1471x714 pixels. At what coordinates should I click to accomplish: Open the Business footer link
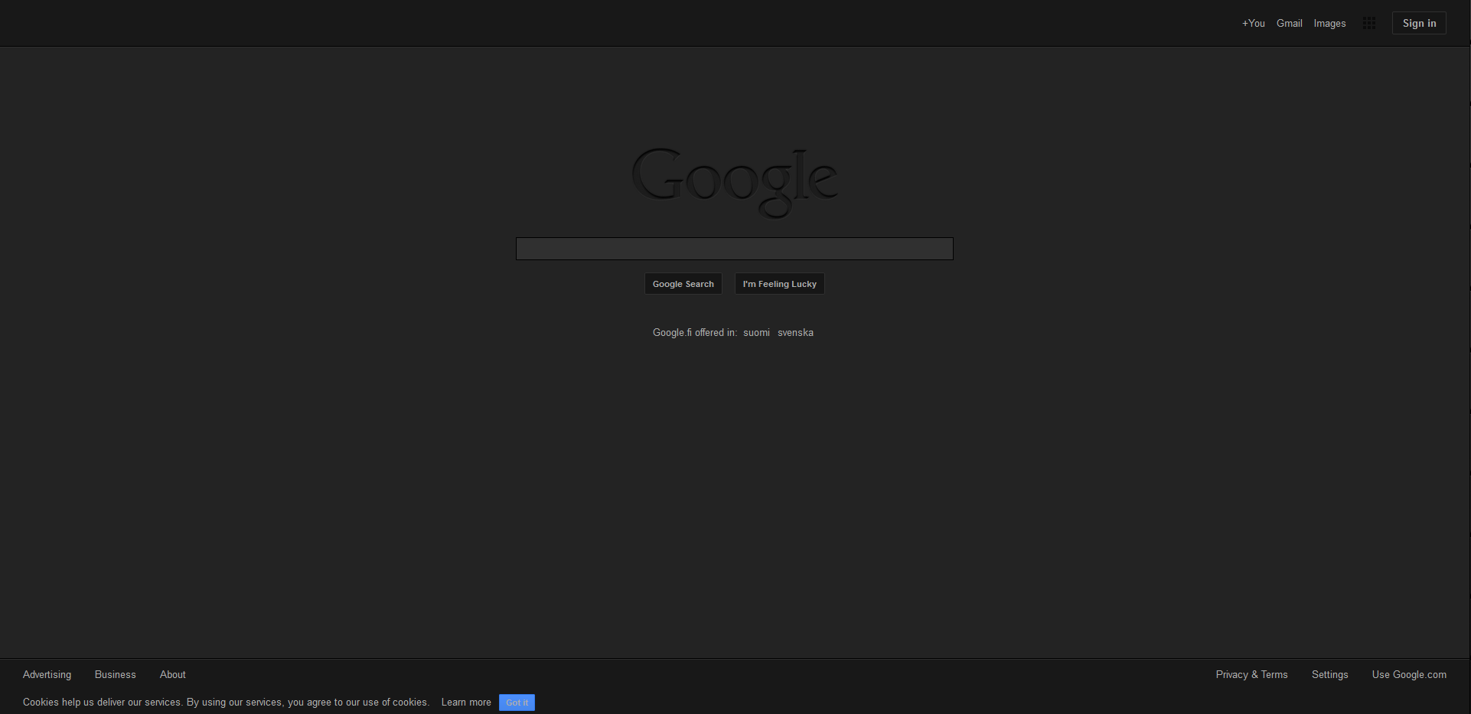point(115,675)
